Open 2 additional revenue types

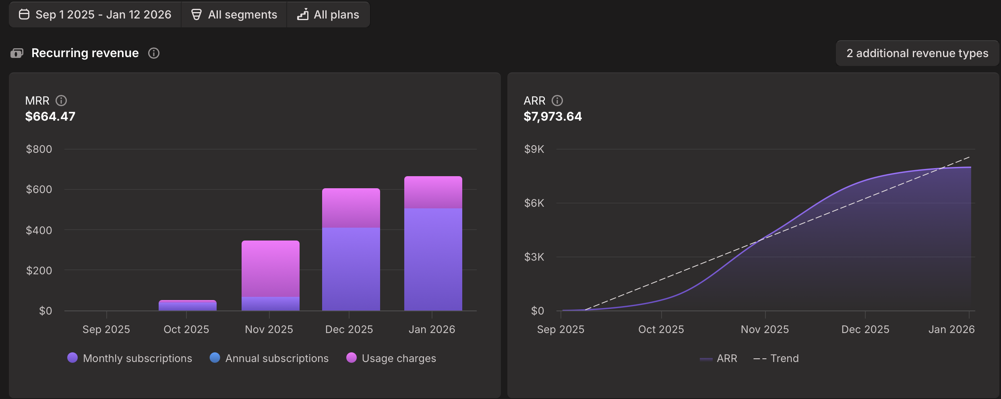(917, 53)
